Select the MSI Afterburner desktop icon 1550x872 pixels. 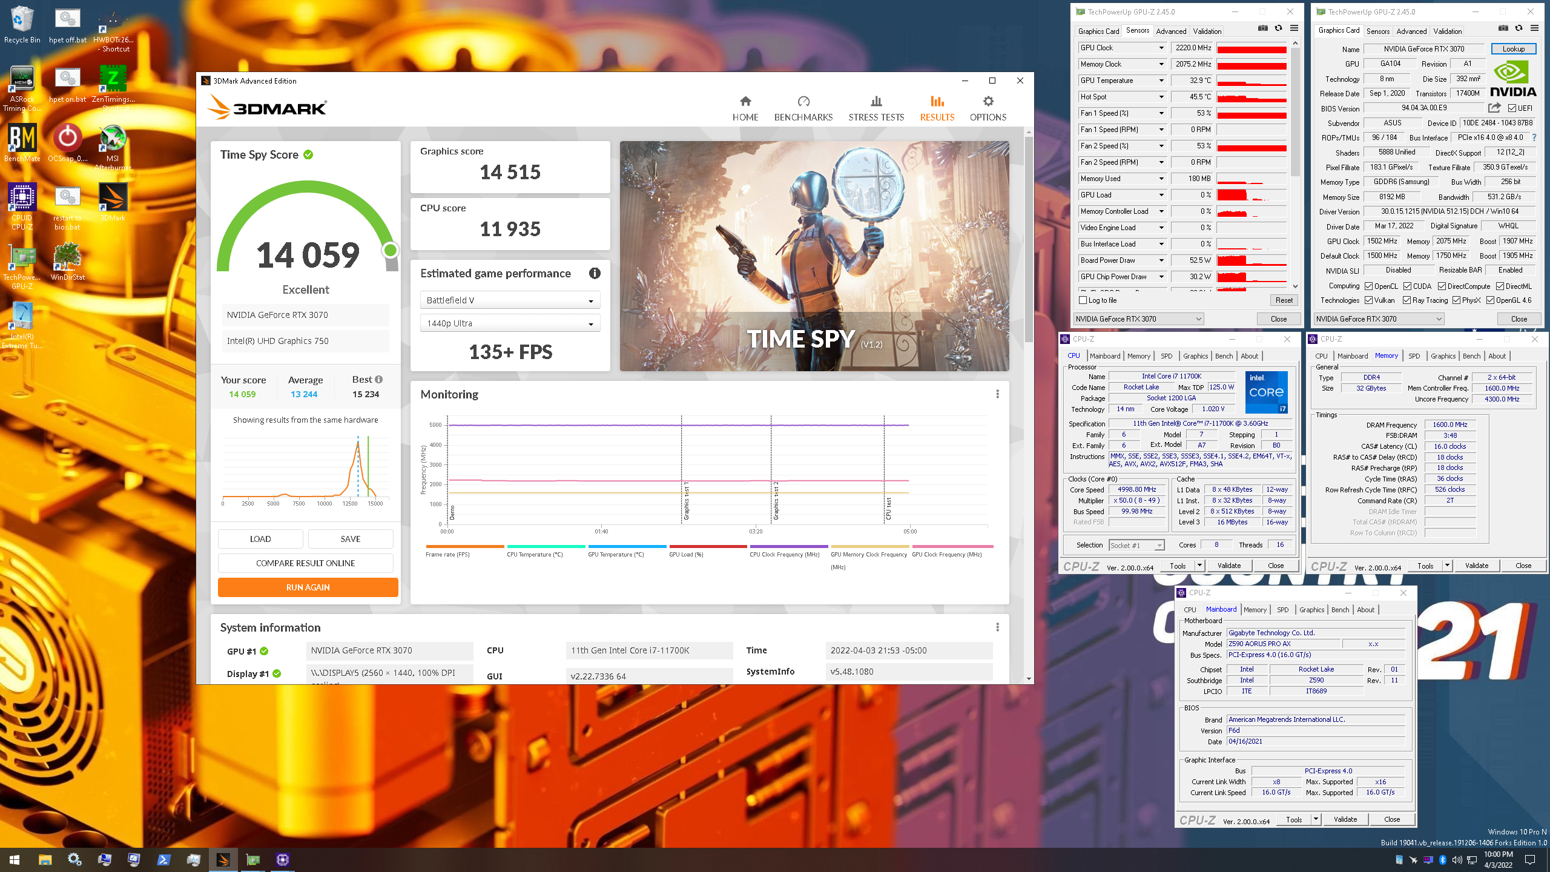tap(113, 148)
